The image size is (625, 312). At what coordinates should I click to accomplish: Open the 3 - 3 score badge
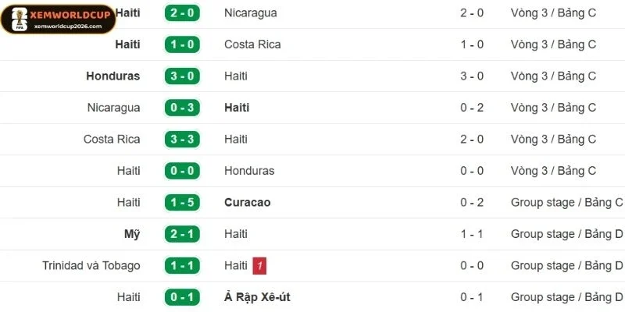[x=181, y=139]
